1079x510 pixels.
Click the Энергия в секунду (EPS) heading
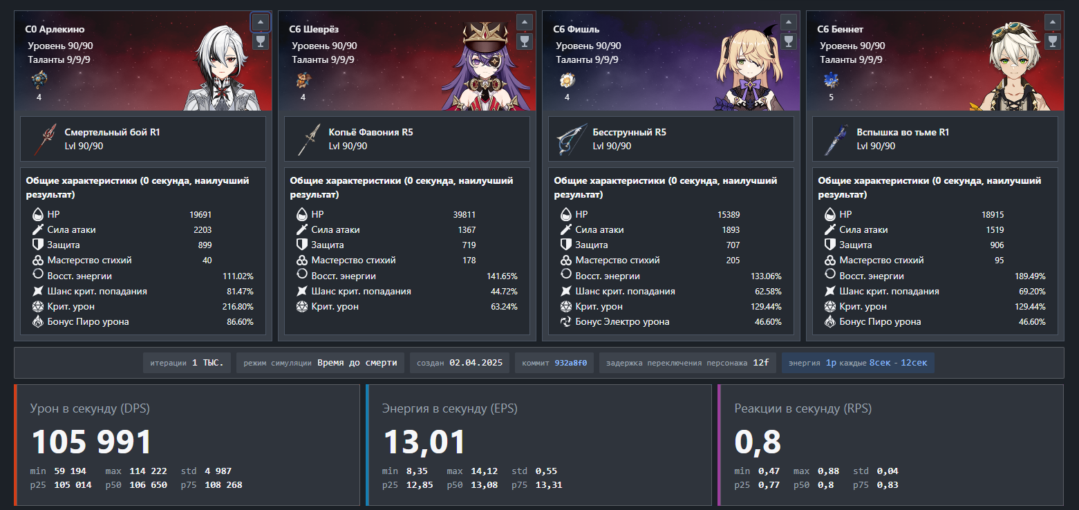click(450, 408)
